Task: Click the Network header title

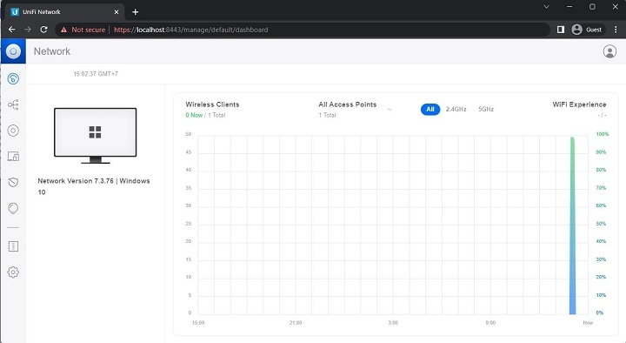Action: tap(52, 51)
